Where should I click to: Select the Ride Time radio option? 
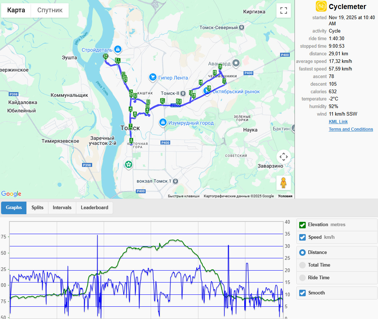(x=302, y=277)
